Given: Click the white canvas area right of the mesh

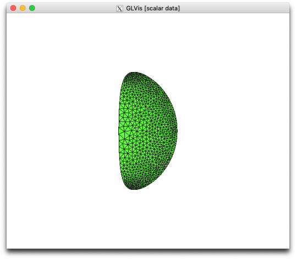Looking at the screenshot, I should (233, 130).
